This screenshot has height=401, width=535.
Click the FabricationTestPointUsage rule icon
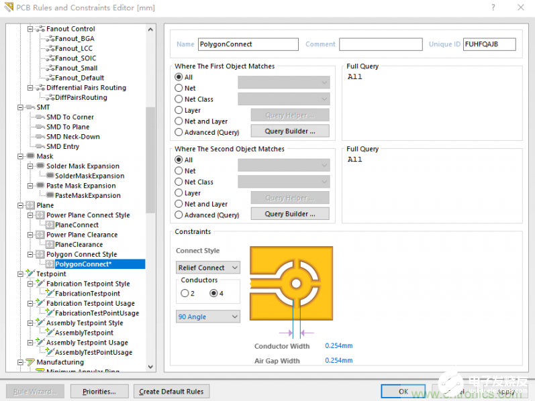tap(50, 312)
